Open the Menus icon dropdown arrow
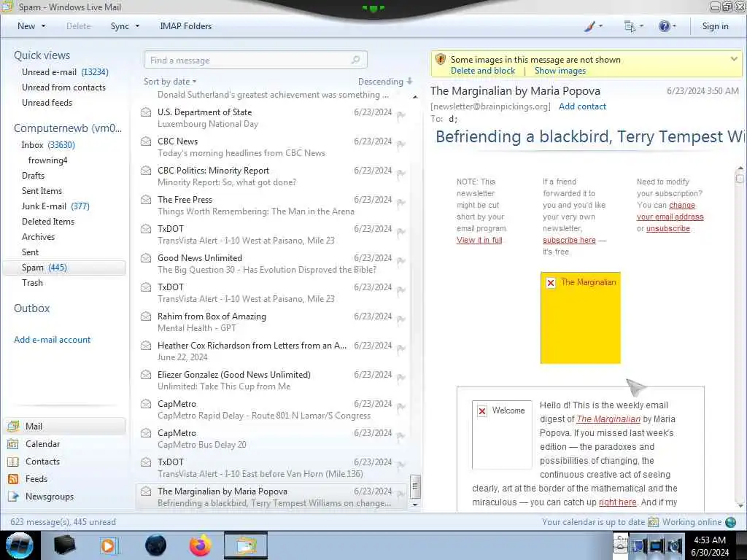Viewport: 747px width, 560px height. coord(641,26)
